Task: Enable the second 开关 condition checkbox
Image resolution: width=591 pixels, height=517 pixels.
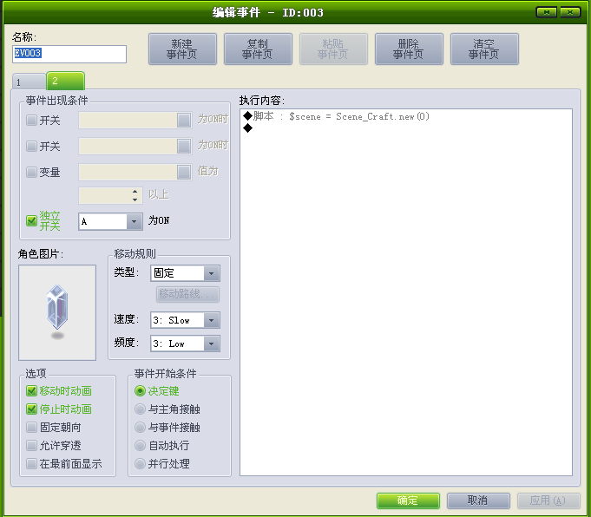Action: click(31, 146)
